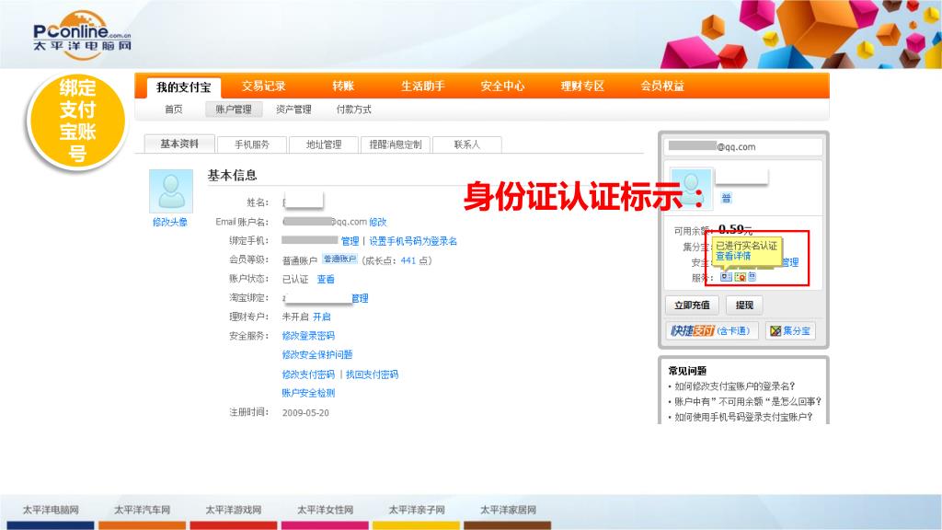Click the sidebar account avatar image

pyautogui.click(x=691, y=189)
